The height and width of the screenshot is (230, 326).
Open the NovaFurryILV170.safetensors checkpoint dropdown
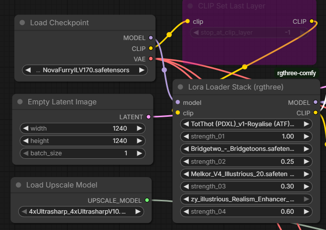click(x=85, y=70)
